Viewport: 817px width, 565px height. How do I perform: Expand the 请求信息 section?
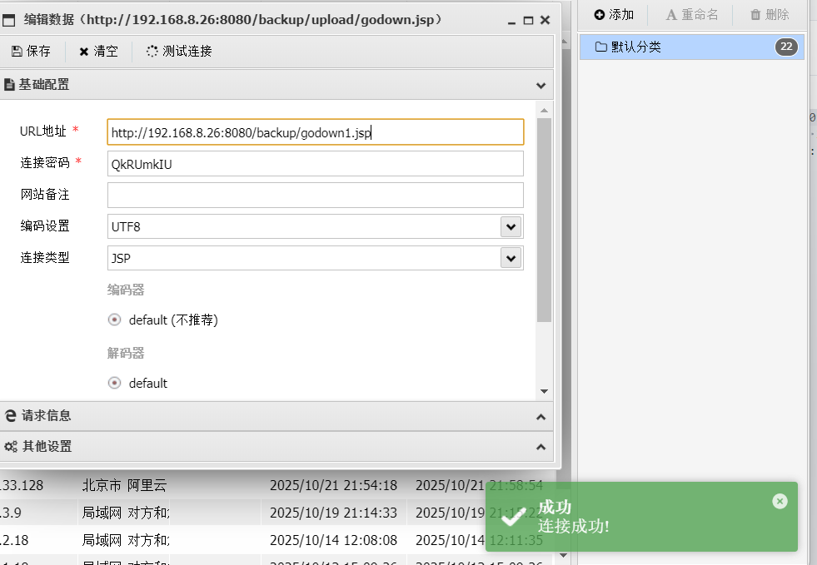[541, 416]
